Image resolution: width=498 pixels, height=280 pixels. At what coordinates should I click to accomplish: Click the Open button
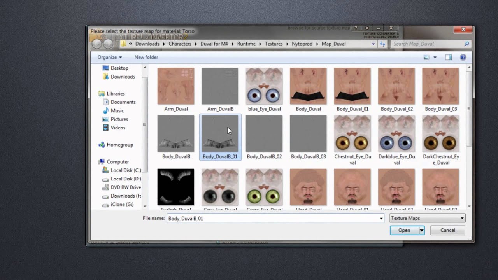tap(404, 231)
